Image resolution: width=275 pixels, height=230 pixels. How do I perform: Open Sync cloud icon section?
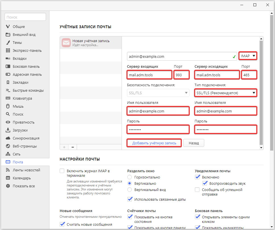(8, 138)
